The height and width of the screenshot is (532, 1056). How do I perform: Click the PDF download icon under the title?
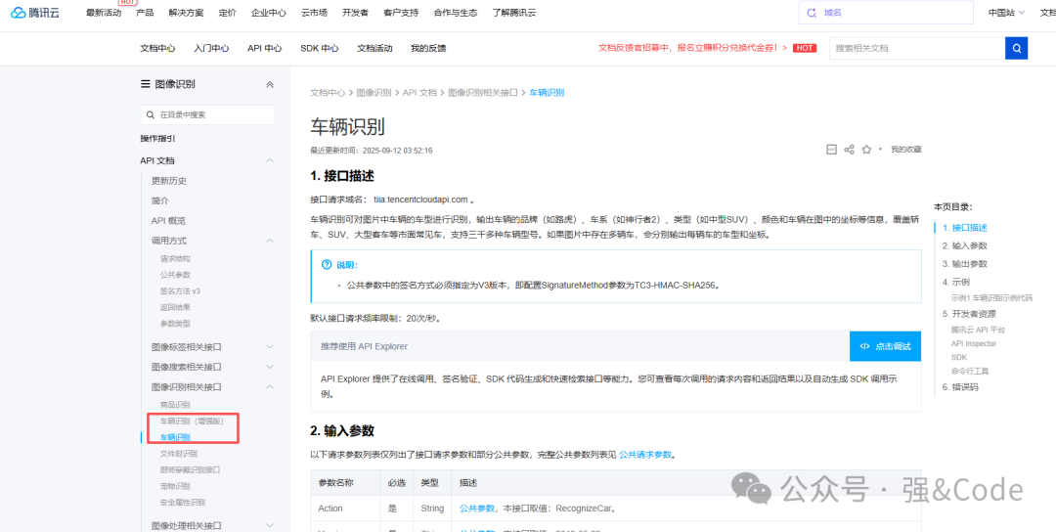pos(831,150)
